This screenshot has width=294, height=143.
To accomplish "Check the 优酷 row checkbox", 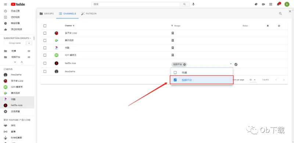I will [x=45, y=48].
